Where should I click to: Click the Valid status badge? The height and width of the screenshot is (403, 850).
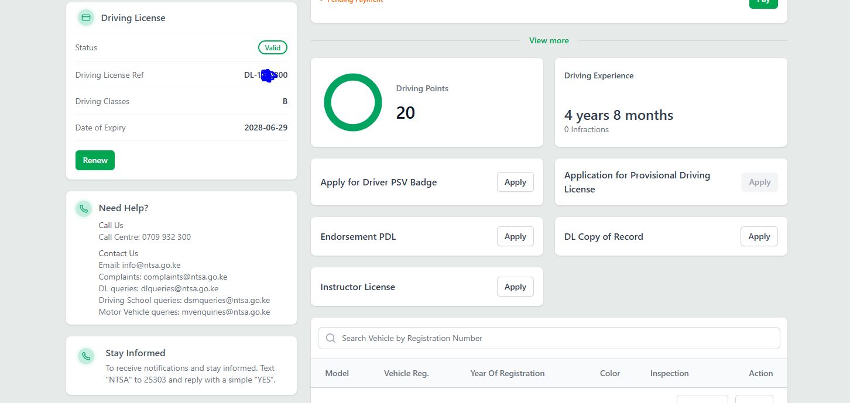(x=273, y=47)
